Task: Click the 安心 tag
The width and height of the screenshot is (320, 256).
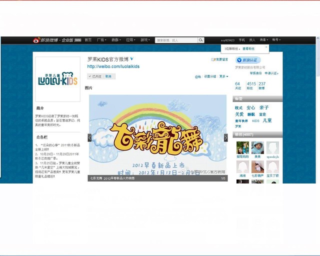Action: tap(250, 107)
